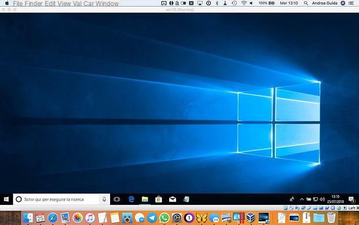Image resolution: width=359 pixels, height=225 pixels.
Task: Open the Wi-Fi menu in the Mac menu bar
Action: click(244, 3)
